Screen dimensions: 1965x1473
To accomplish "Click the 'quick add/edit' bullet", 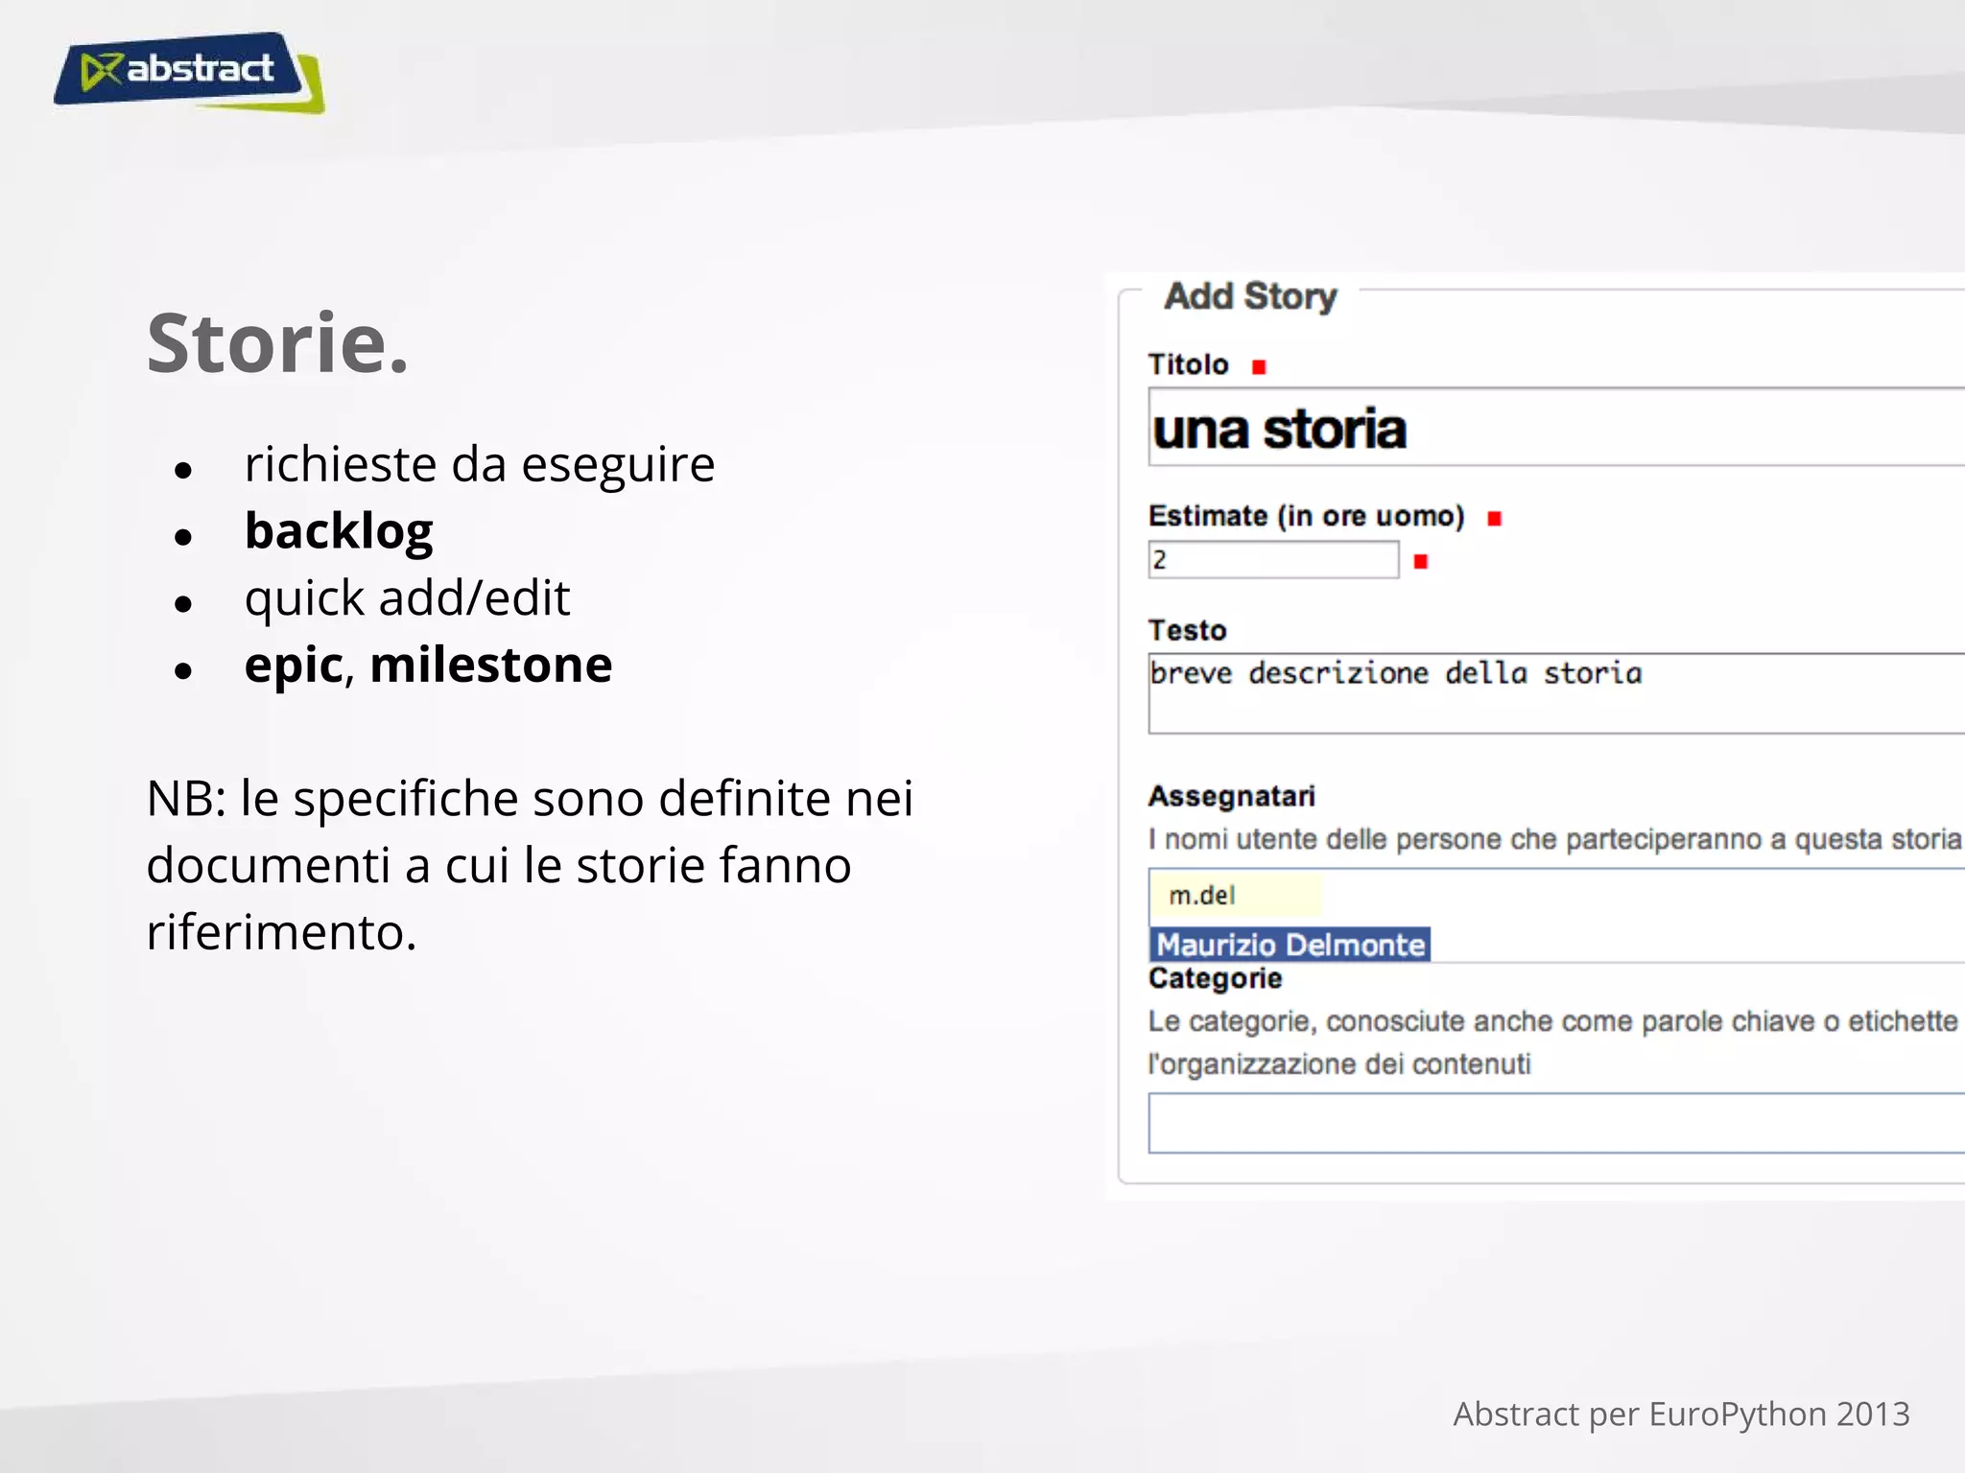I will 407,598.
